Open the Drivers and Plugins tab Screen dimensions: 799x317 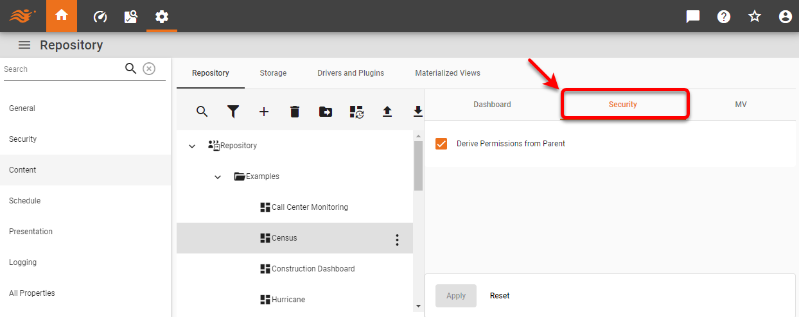pos(351,73)
